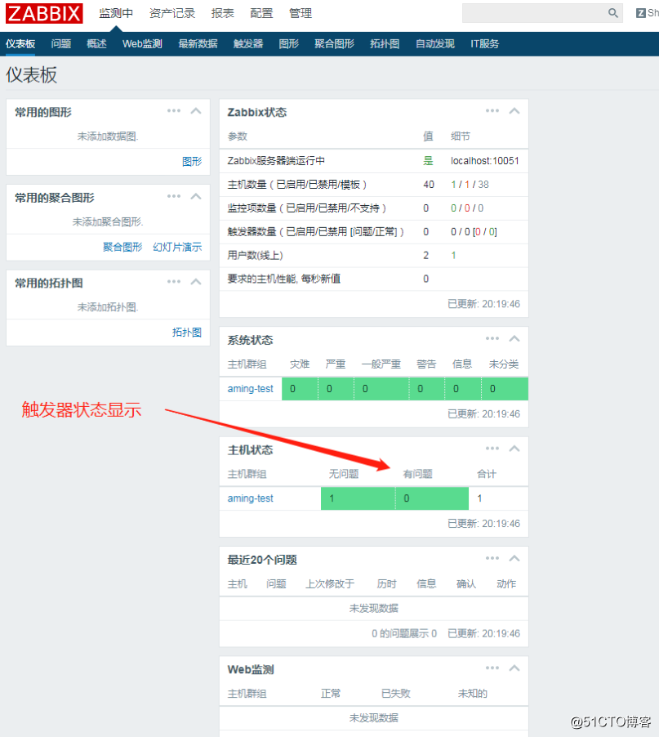Collapse the 主机状态 widget
659x737 pixels.
(514, 449)
